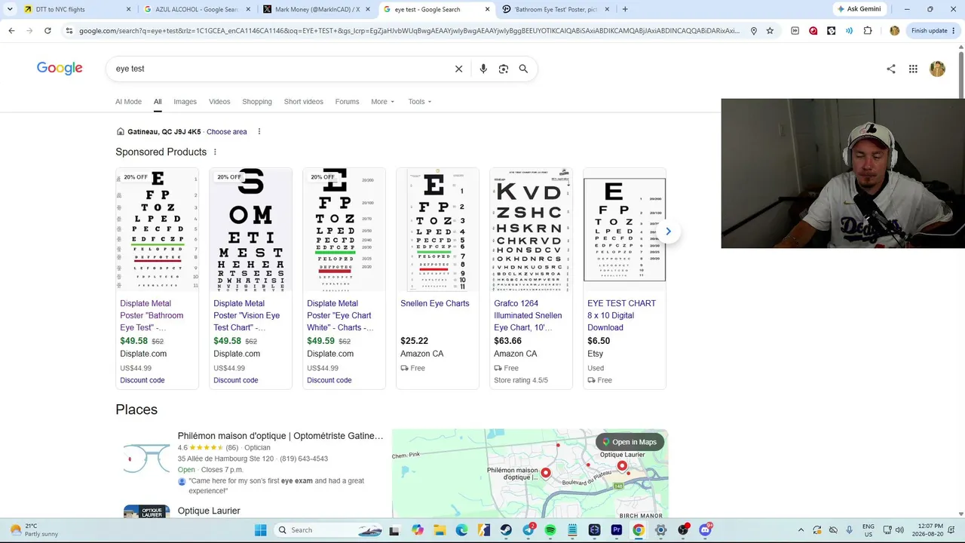
Task: Open more options for Sponsored Products
Action: coord(215,152)
